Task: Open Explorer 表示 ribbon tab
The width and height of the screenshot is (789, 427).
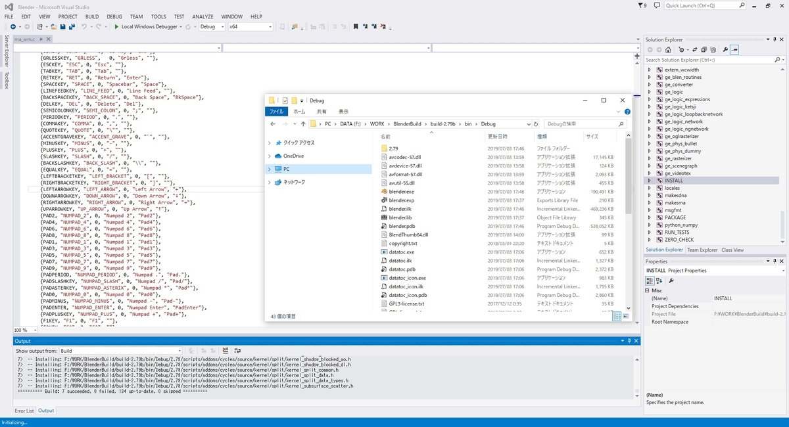Action: [x=343, y=112]
